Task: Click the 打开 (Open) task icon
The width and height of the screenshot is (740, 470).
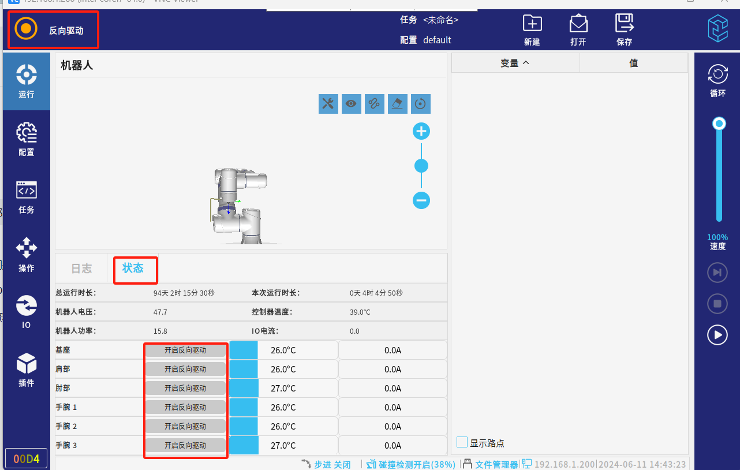Action: (x=578, y=29)
